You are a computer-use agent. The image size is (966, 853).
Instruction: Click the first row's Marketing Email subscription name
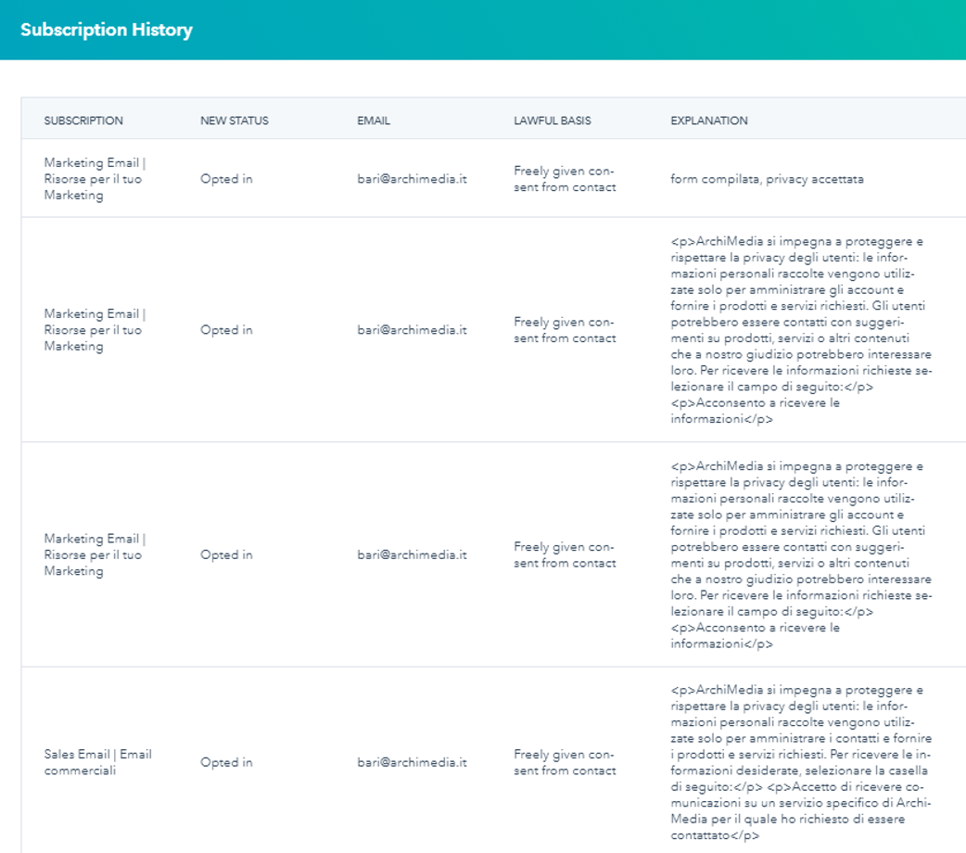pos(95,179)
